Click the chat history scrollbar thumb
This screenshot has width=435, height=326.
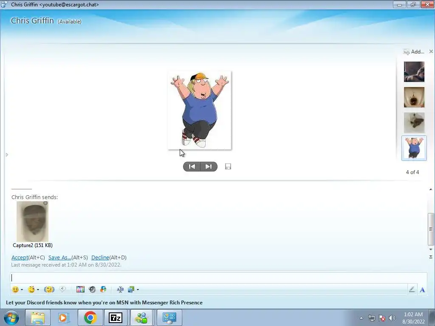click(x=431, y=229)
